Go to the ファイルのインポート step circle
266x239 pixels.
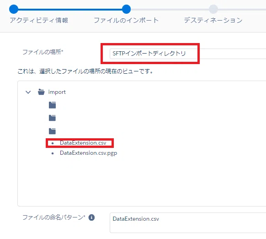click(x=126, y=9)
